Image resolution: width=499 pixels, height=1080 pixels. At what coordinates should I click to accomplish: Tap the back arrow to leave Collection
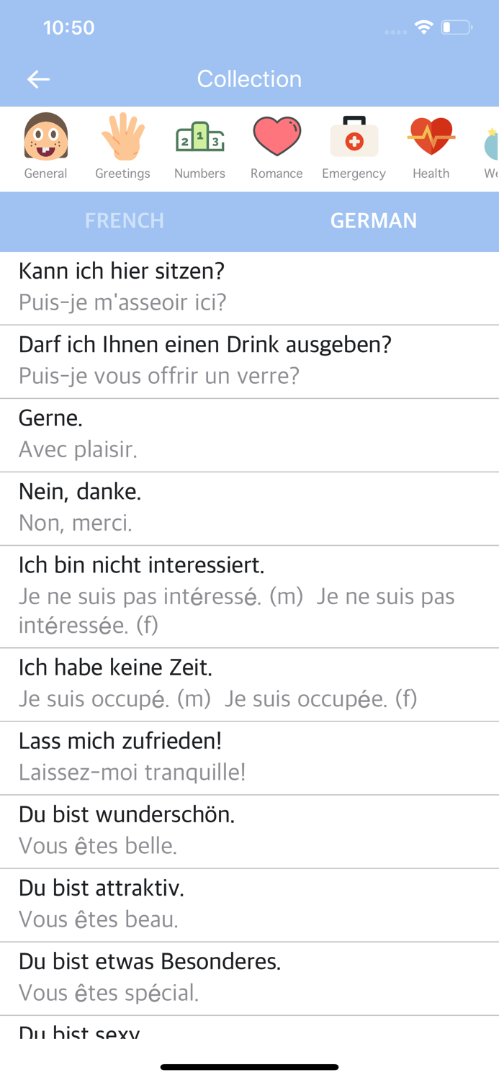(38, 79)
